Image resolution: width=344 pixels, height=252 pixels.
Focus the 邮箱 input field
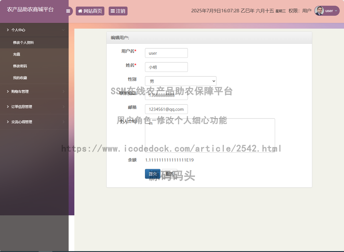coord(166,109)
